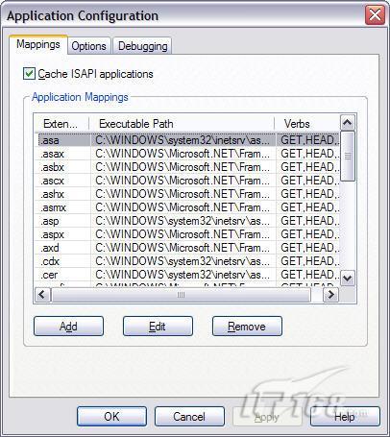This screenshot has height=437, width=390.
Task: Click the vertical scrollbar thumb
Action: [348, 157]
